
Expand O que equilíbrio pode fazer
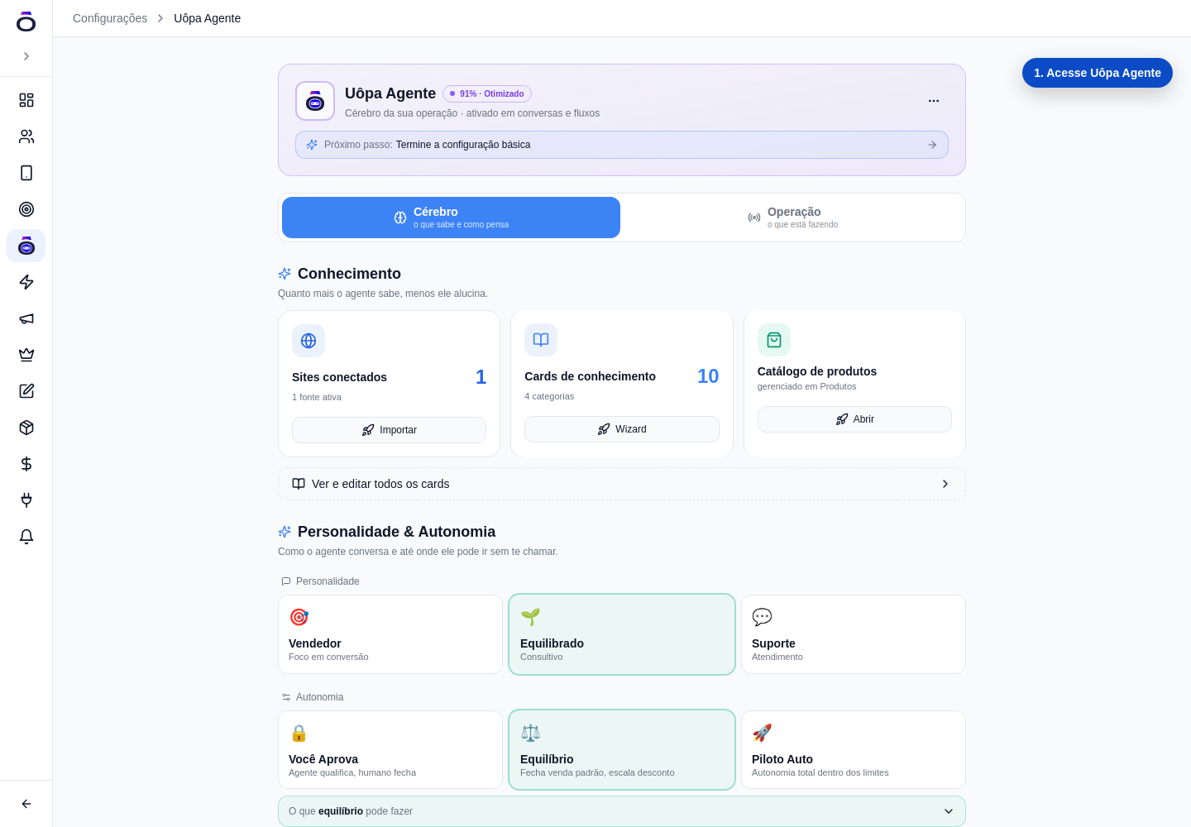click(x=622, y=811)
